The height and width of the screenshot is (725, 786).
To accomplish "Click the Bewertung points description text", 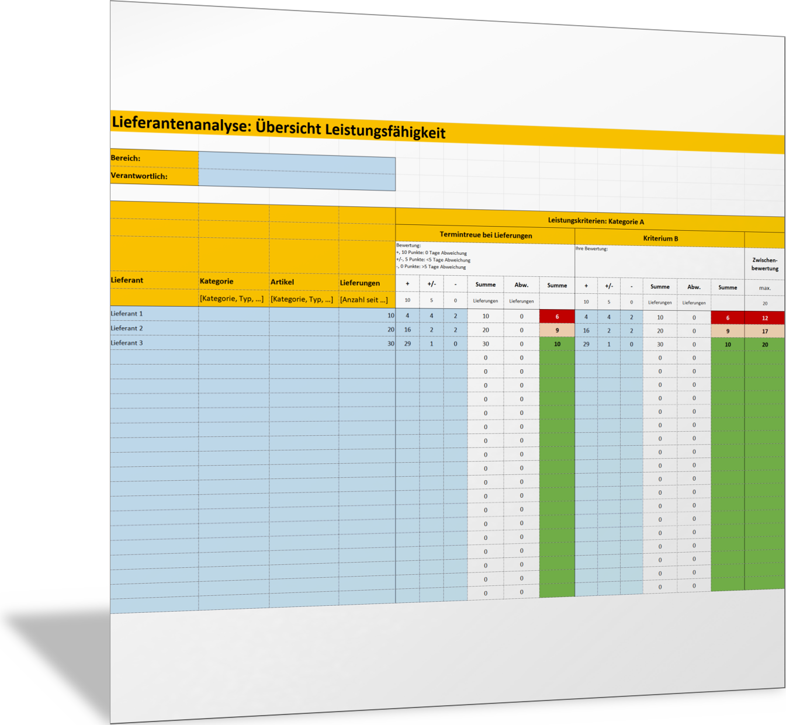I will tap(432, 256).
